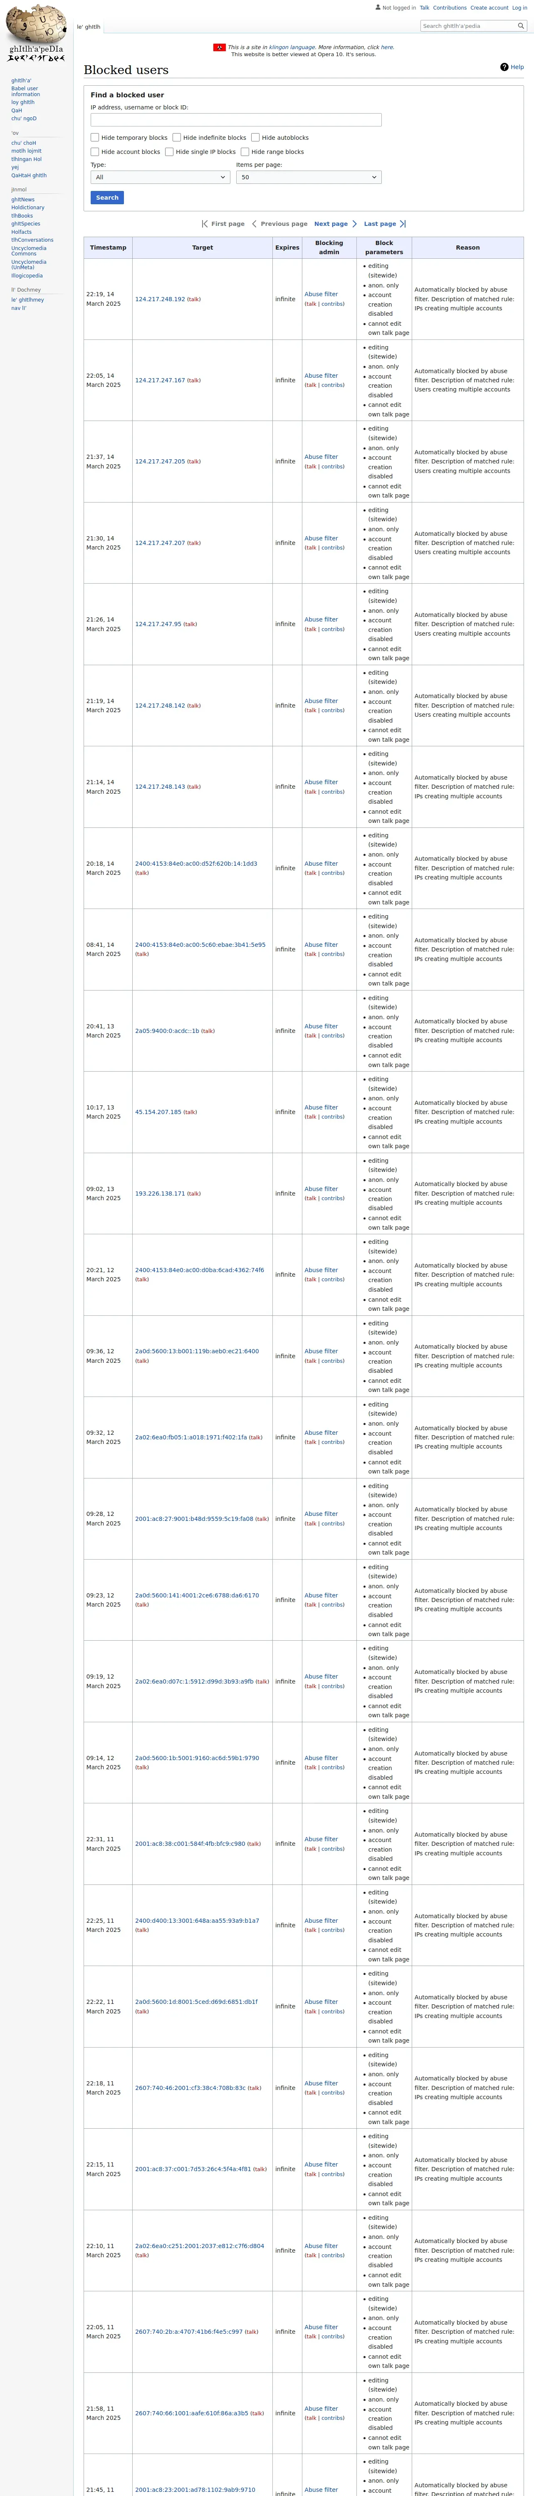Viewport: 534px width, 2496px height.
Task: Sort by the Expires column header
Action: (x=287, y=247)
